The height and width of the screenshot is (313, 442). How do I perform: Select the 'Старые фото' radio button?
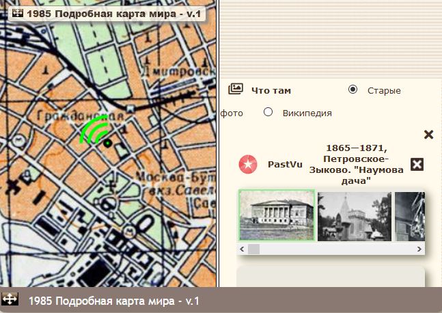tap(353, 90)
